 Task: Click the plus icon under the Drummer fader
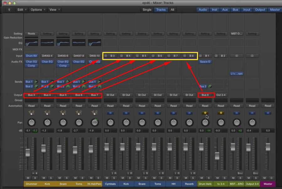pos(36,173)
